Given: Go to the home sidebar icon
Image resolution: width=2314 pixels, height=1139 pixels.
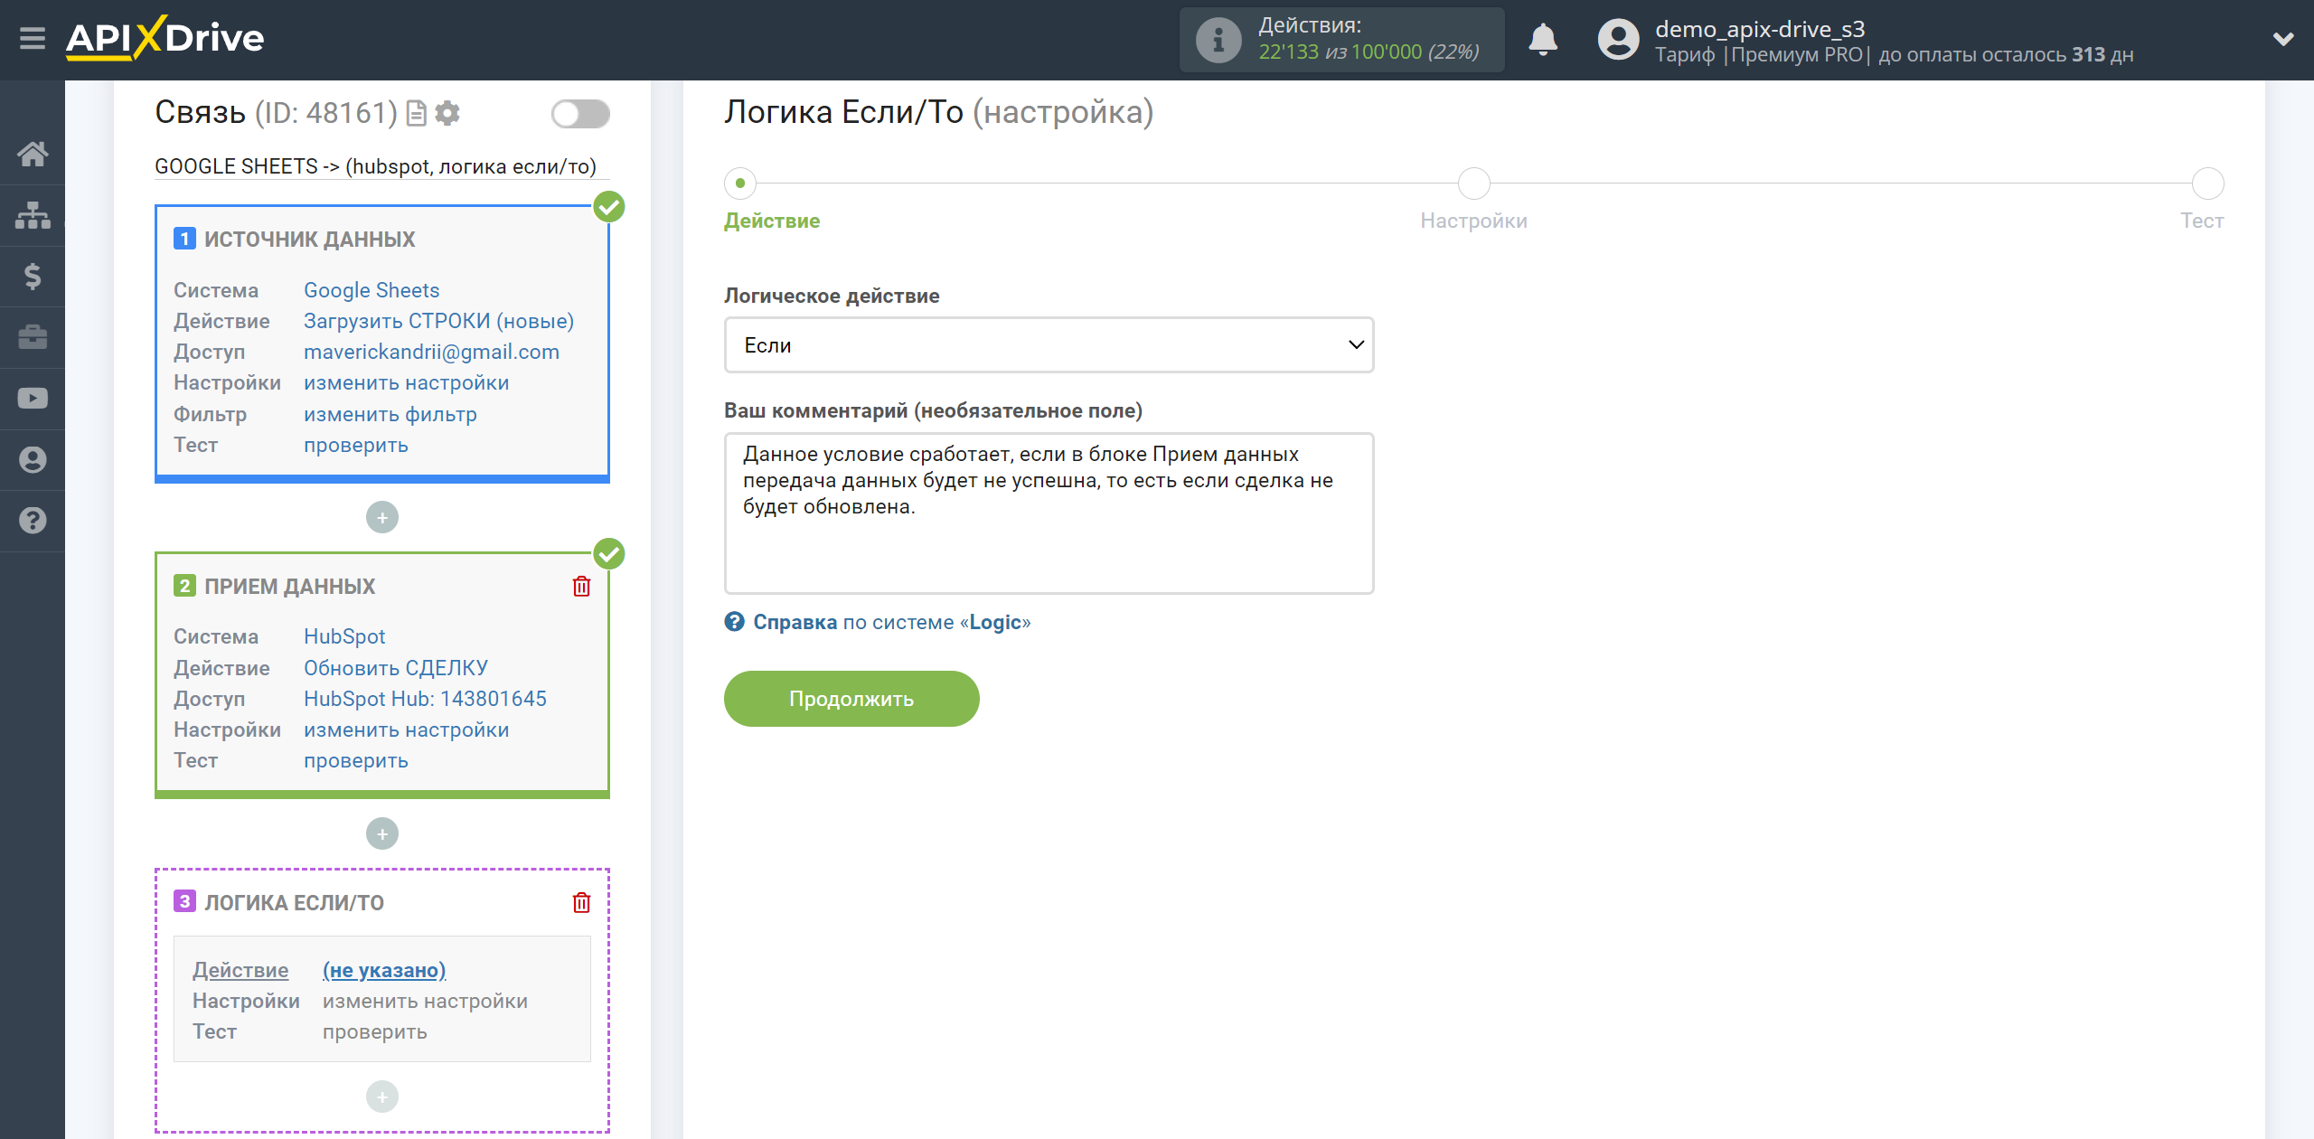Looking at the screenshot, I should point(33,154).
